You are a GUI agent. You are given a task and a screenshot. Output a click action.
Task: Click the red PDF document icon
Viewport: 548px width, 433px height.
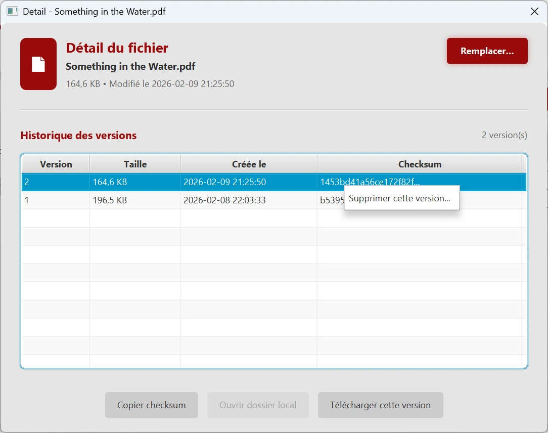tap(38, 64)
